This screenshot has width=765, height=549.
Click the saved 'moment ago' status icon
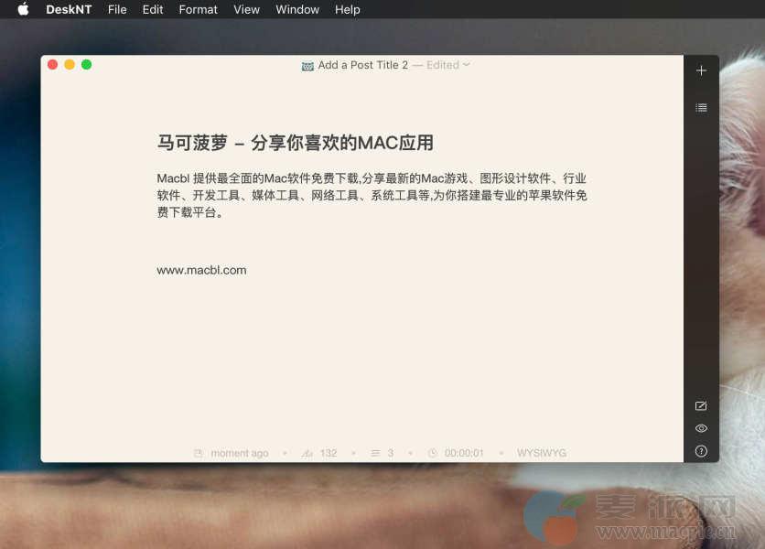point(199,453)
